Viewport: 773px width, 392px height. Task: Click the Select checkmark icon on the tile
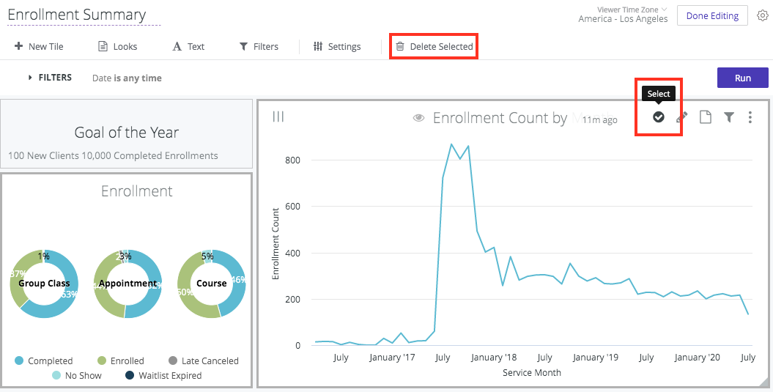click(x=659, y=117)
